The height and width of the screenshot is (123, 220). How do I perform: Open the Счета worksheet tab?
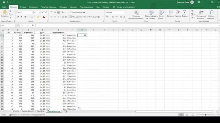pyautogui.click(x=16, y=111)
